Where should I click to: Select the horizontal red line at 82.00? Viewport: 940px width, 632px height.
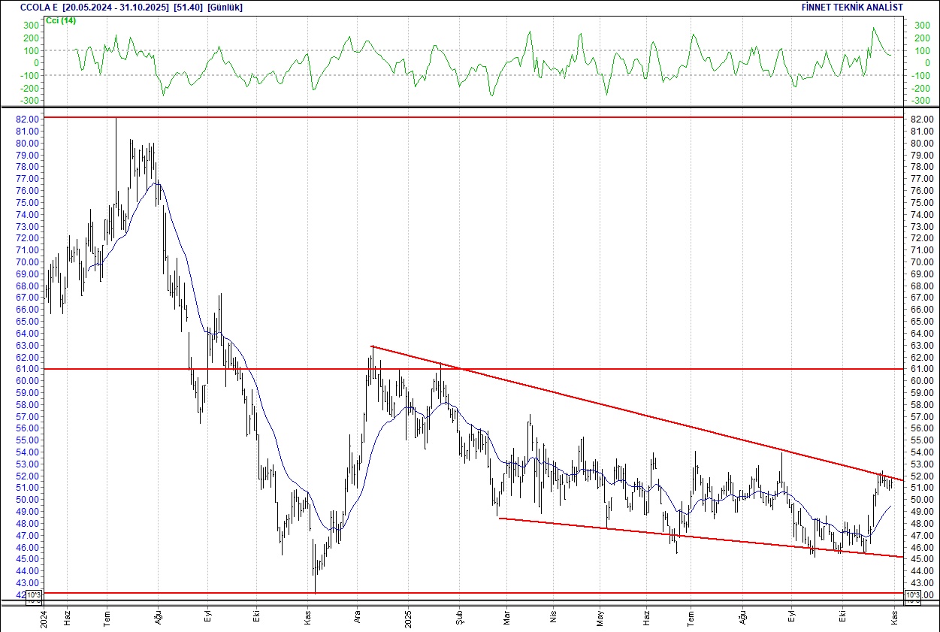click(x=451, y=117)
